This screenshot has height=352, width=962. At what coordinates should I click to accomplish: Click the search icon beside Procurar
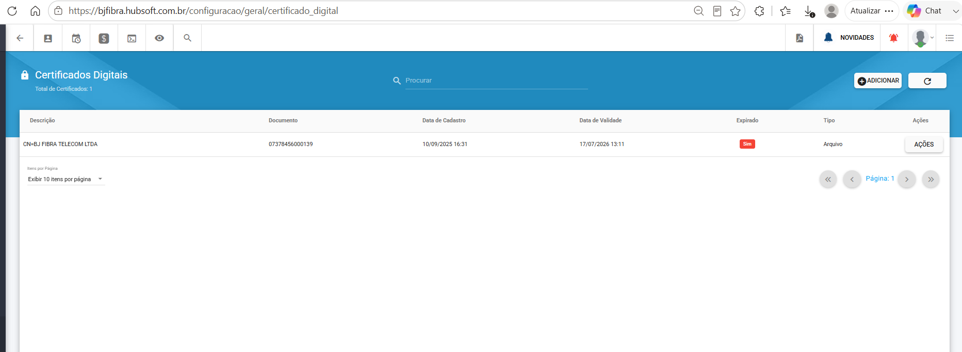tap(397, 81)
